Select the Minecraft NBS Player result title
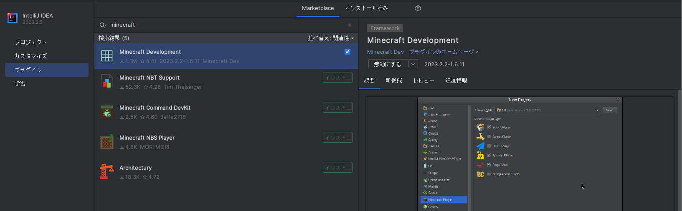The height and width of the screenshot is (211, 682). tap(147, 138)
